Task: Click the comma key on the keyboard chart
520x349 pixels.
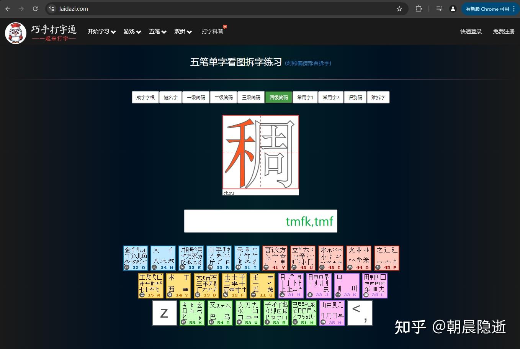Action: click(x=360, y=313)
